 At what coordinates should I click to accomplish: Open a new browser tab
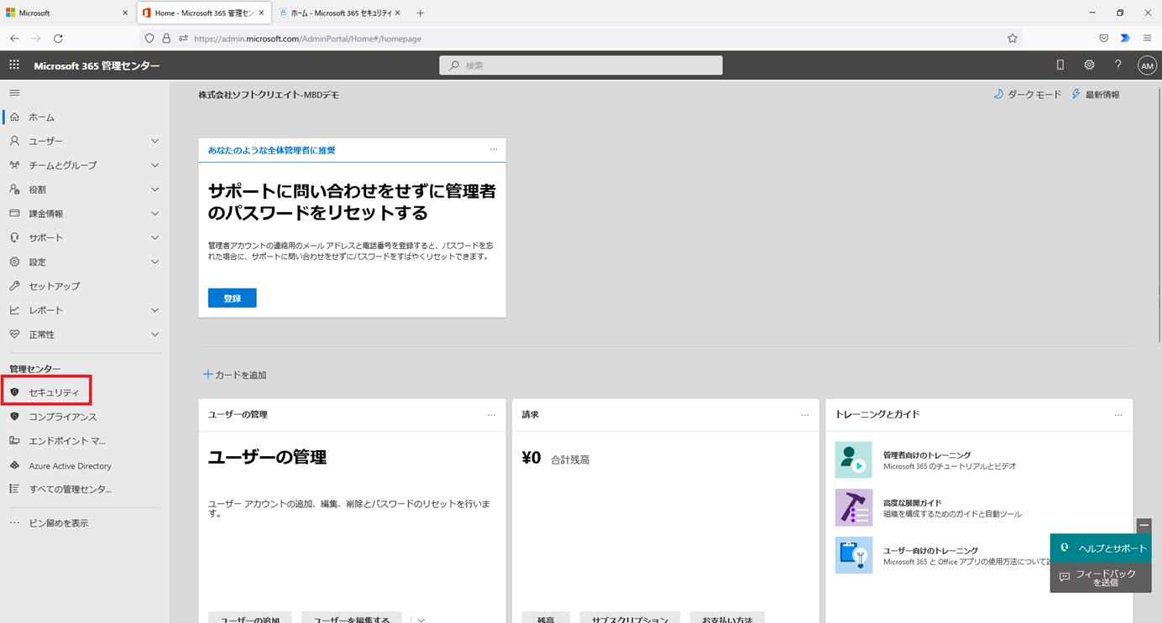[x=420, y=13]
